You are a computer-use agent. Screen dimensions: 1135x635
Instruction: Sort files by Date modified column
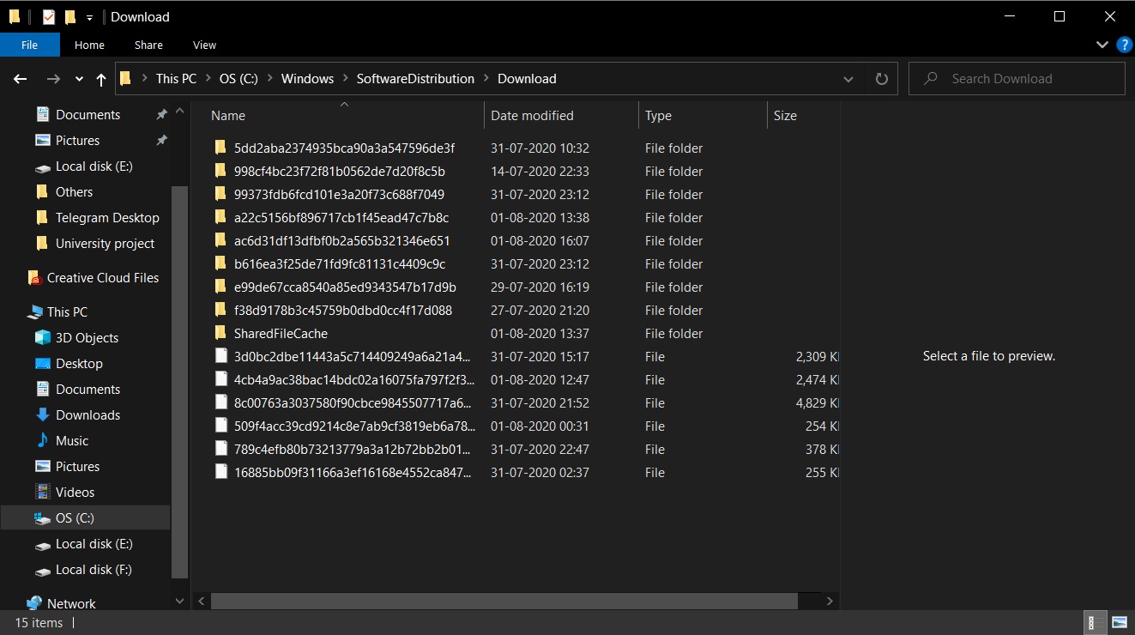532,116
